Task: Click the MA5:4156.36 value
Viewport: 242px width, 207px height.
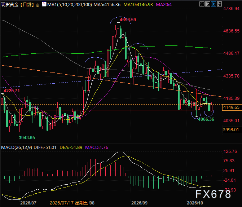Action: pyautogui.click(x=107, y=5)
